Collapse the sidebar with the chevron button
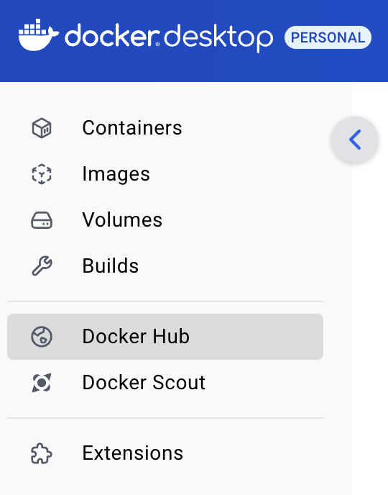Viewport: 388px width, 495px height. point(355,140)
